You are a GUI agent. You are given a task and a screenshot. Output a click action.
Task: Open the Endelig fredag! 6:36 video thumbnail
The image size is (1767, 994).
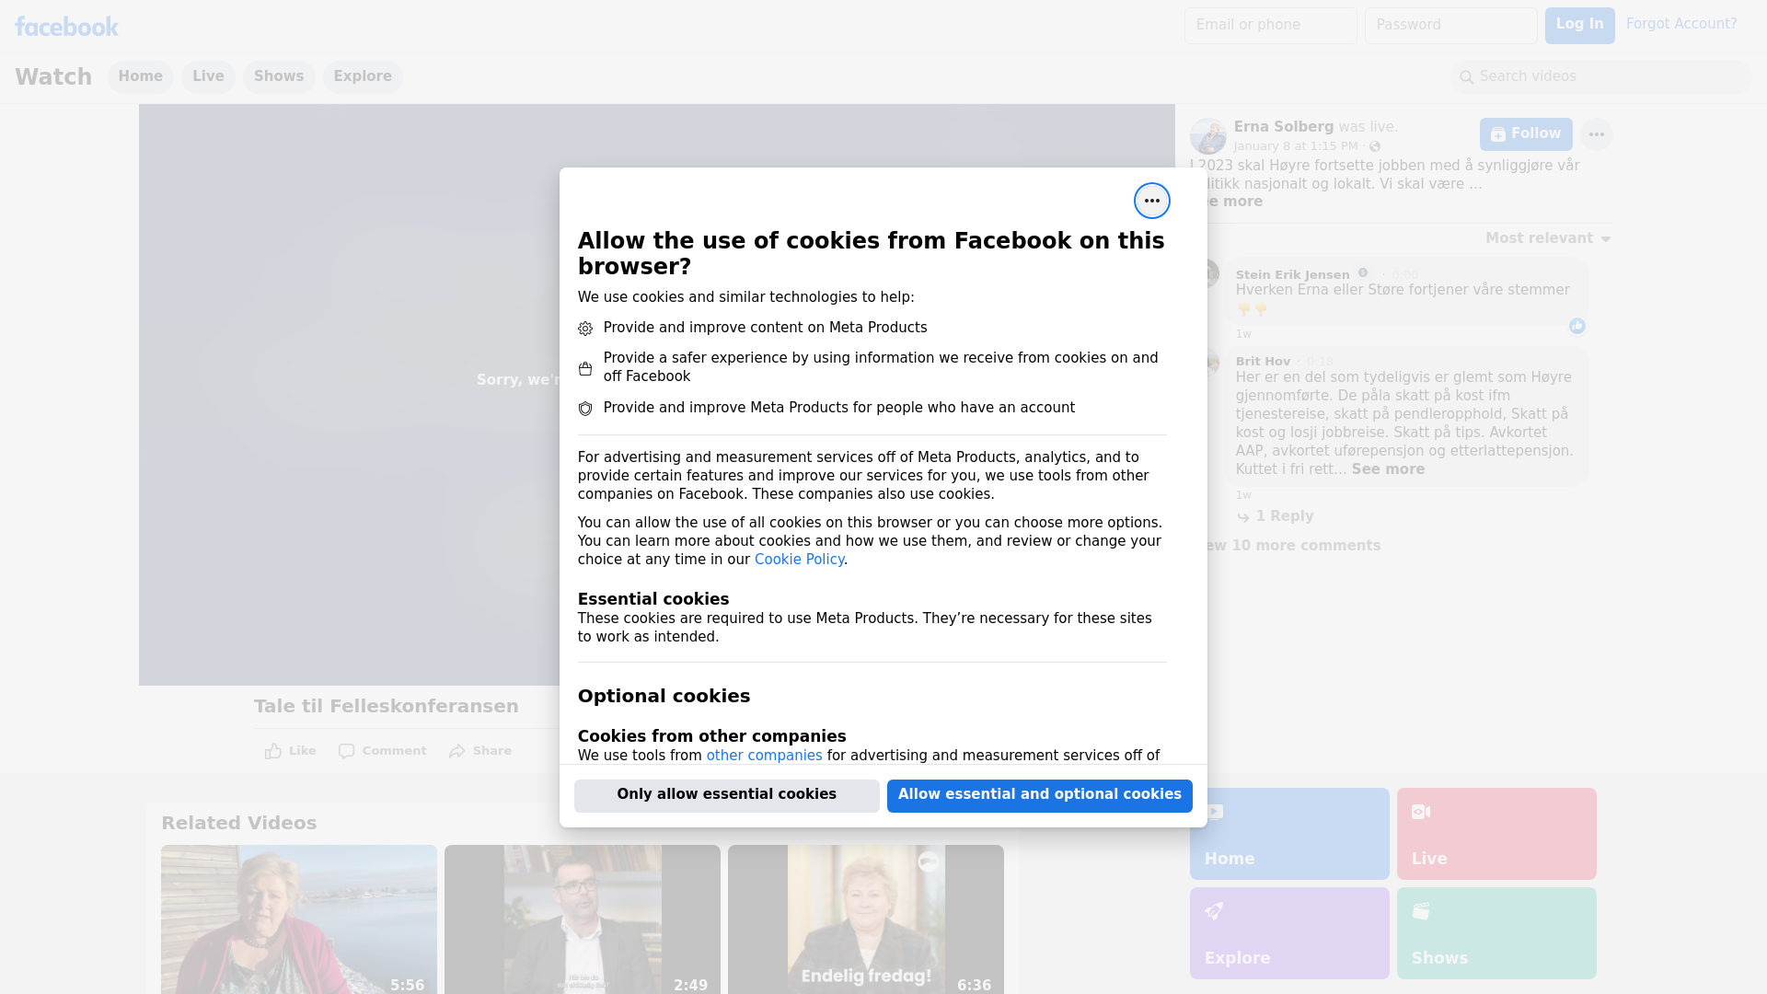pos(866,919)
